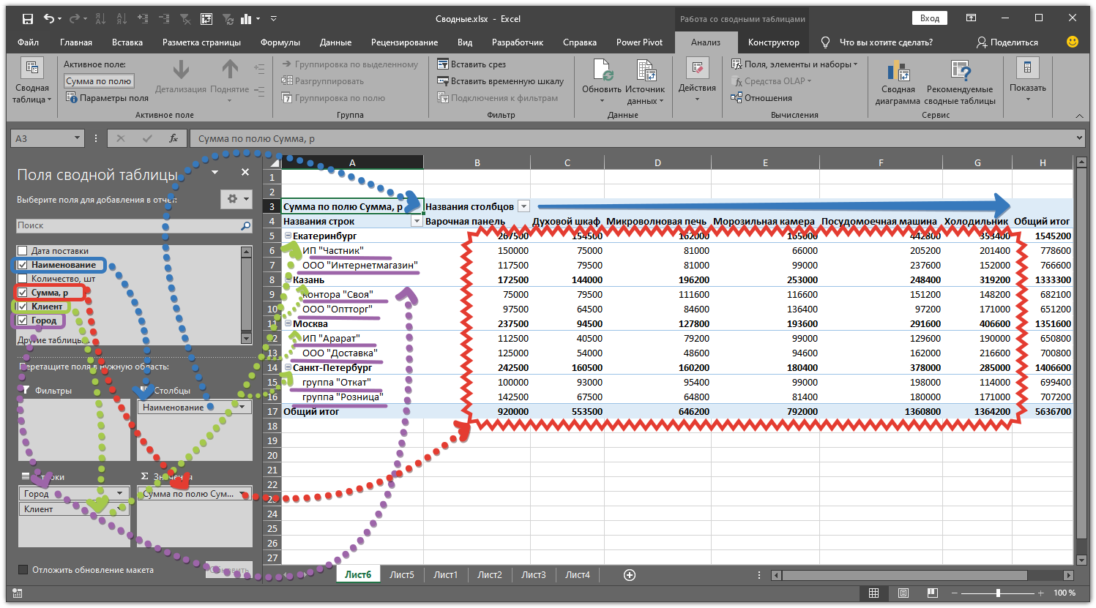Screen dimensions: 1096x608
Task: Click the Поиск field search box
Action: click(128, 226)
